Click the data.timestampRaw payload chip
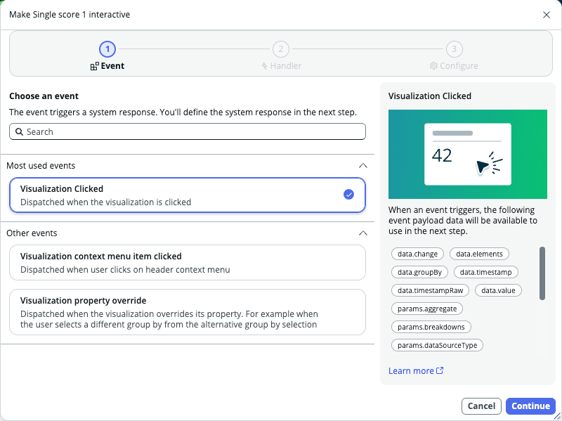This screenshot has width=562, height=421. click(x=430, y=290)
